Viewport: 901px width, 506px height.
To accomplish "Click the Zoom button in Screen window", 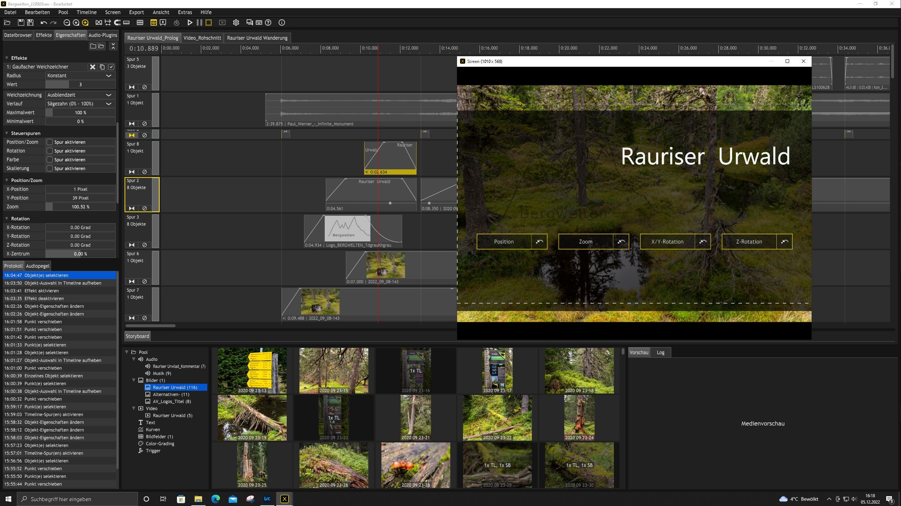I will [x=585, y=242].
